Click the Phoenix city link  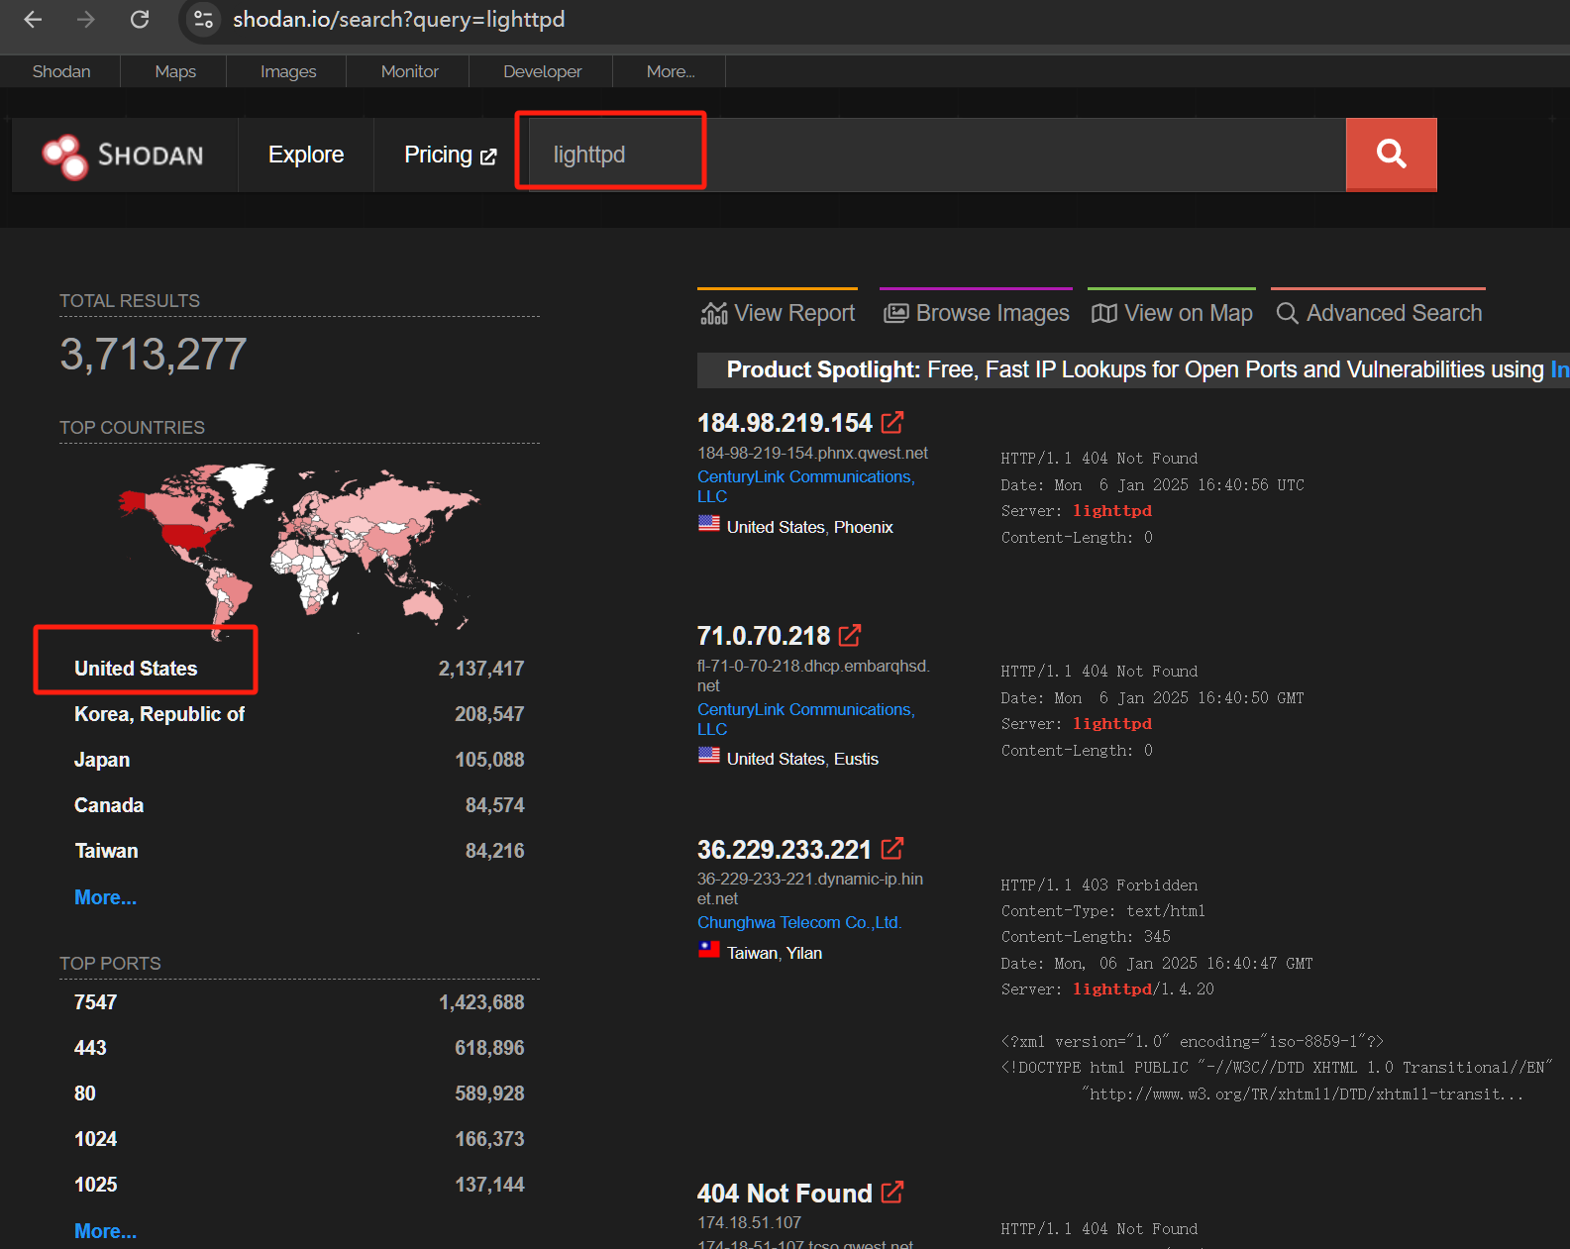(863, 527)
